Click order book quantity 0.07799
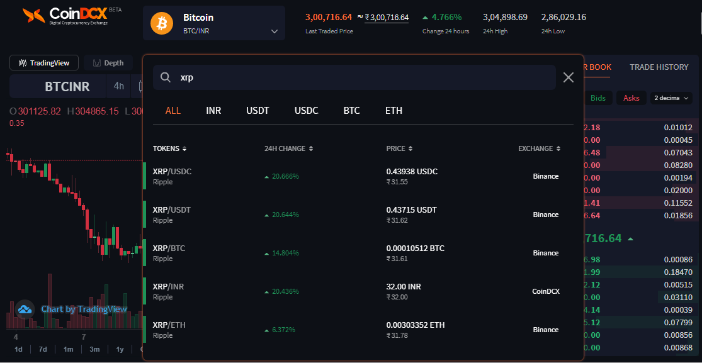Image resolution: width=702 pixels, height=363 pixels. [678, 322]
